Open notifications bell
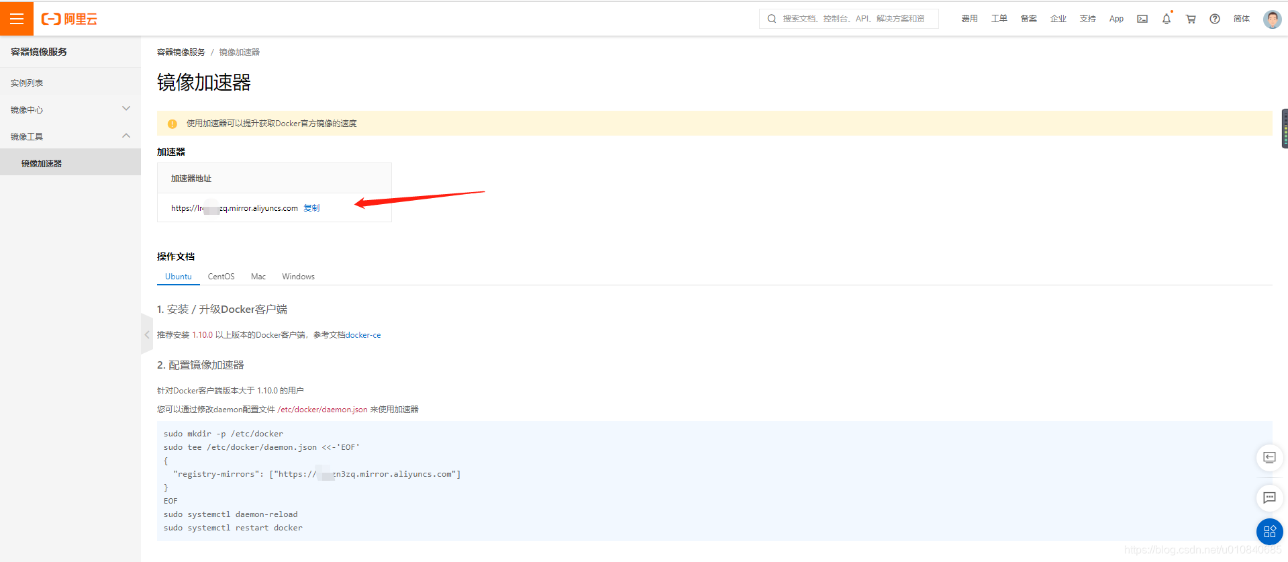This screenshot has height=562, width=1288. click(x=1167, y=19)
